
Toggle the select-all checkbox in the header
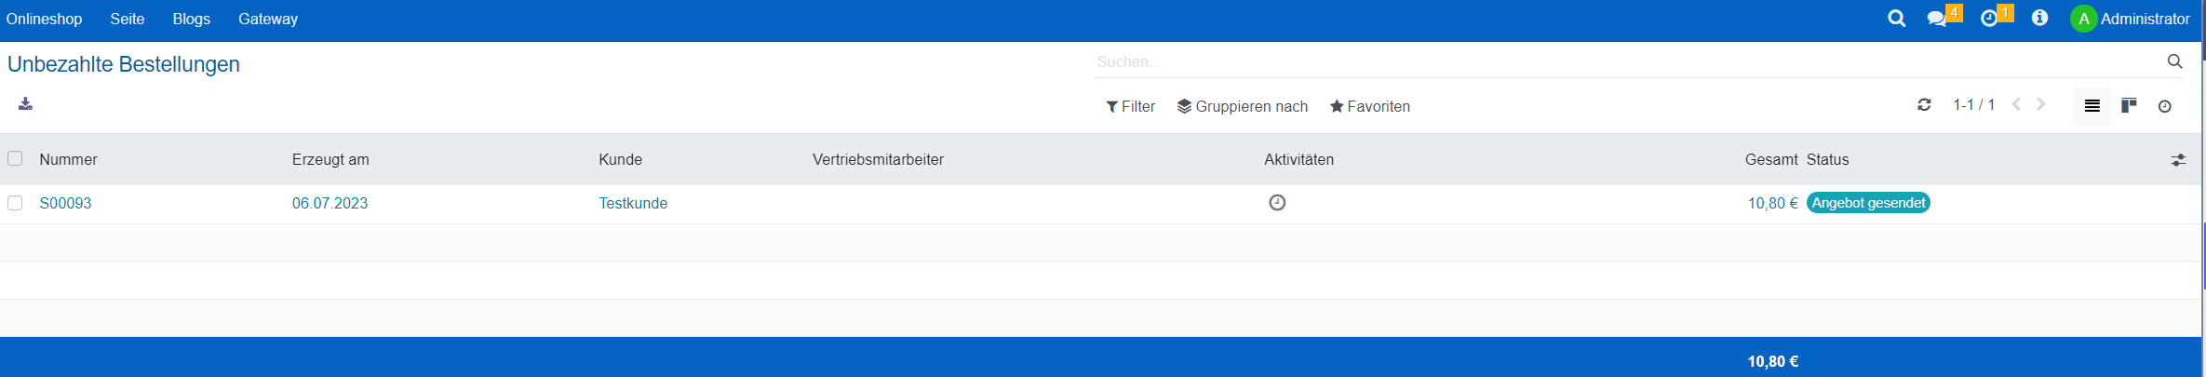(15, 158)
